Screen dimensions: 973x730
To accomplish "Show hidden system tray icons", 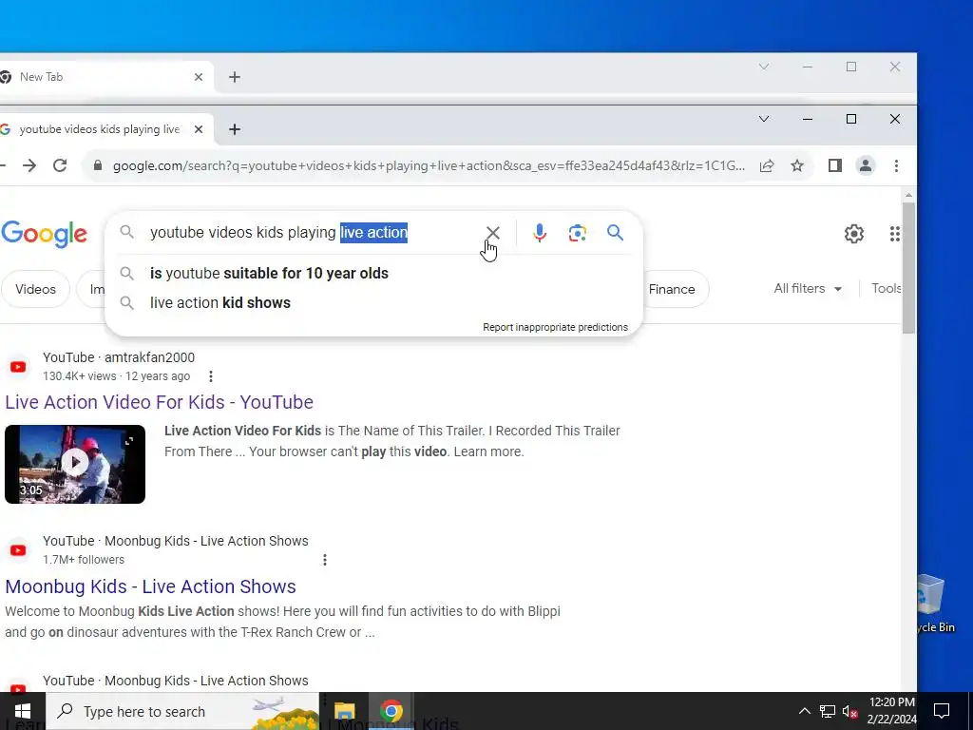I will click(x=804, y=711).
